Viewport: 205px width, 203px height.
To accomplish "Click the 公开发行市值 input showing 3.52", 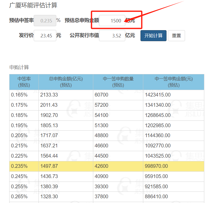I will 112,36.
